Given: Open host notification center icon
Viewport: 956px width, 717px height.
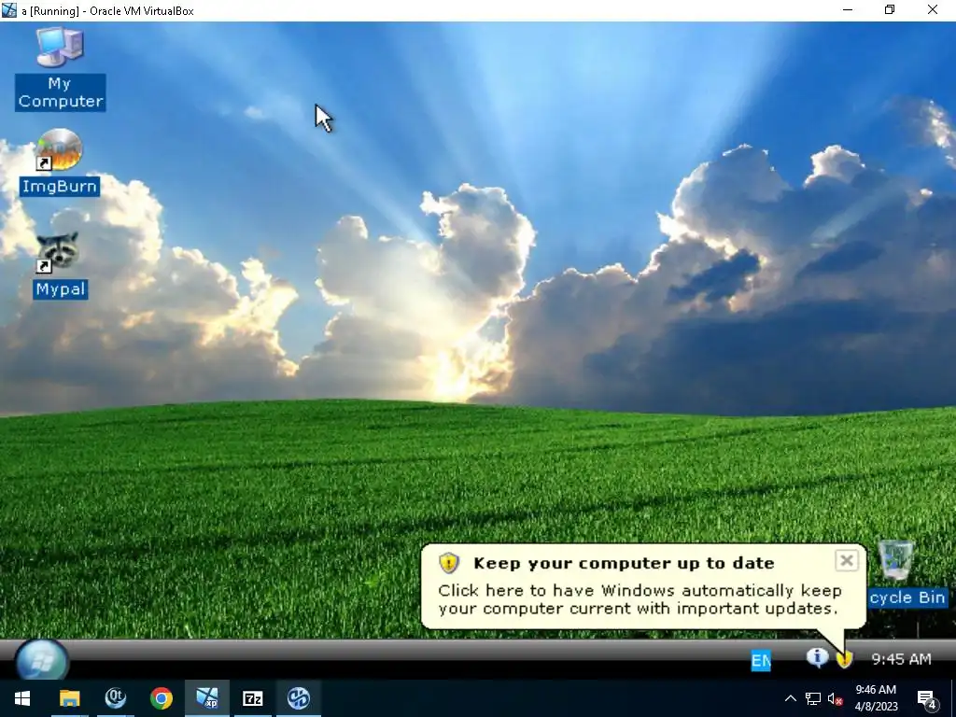Looking at the screenshot, I should [927, 698].
